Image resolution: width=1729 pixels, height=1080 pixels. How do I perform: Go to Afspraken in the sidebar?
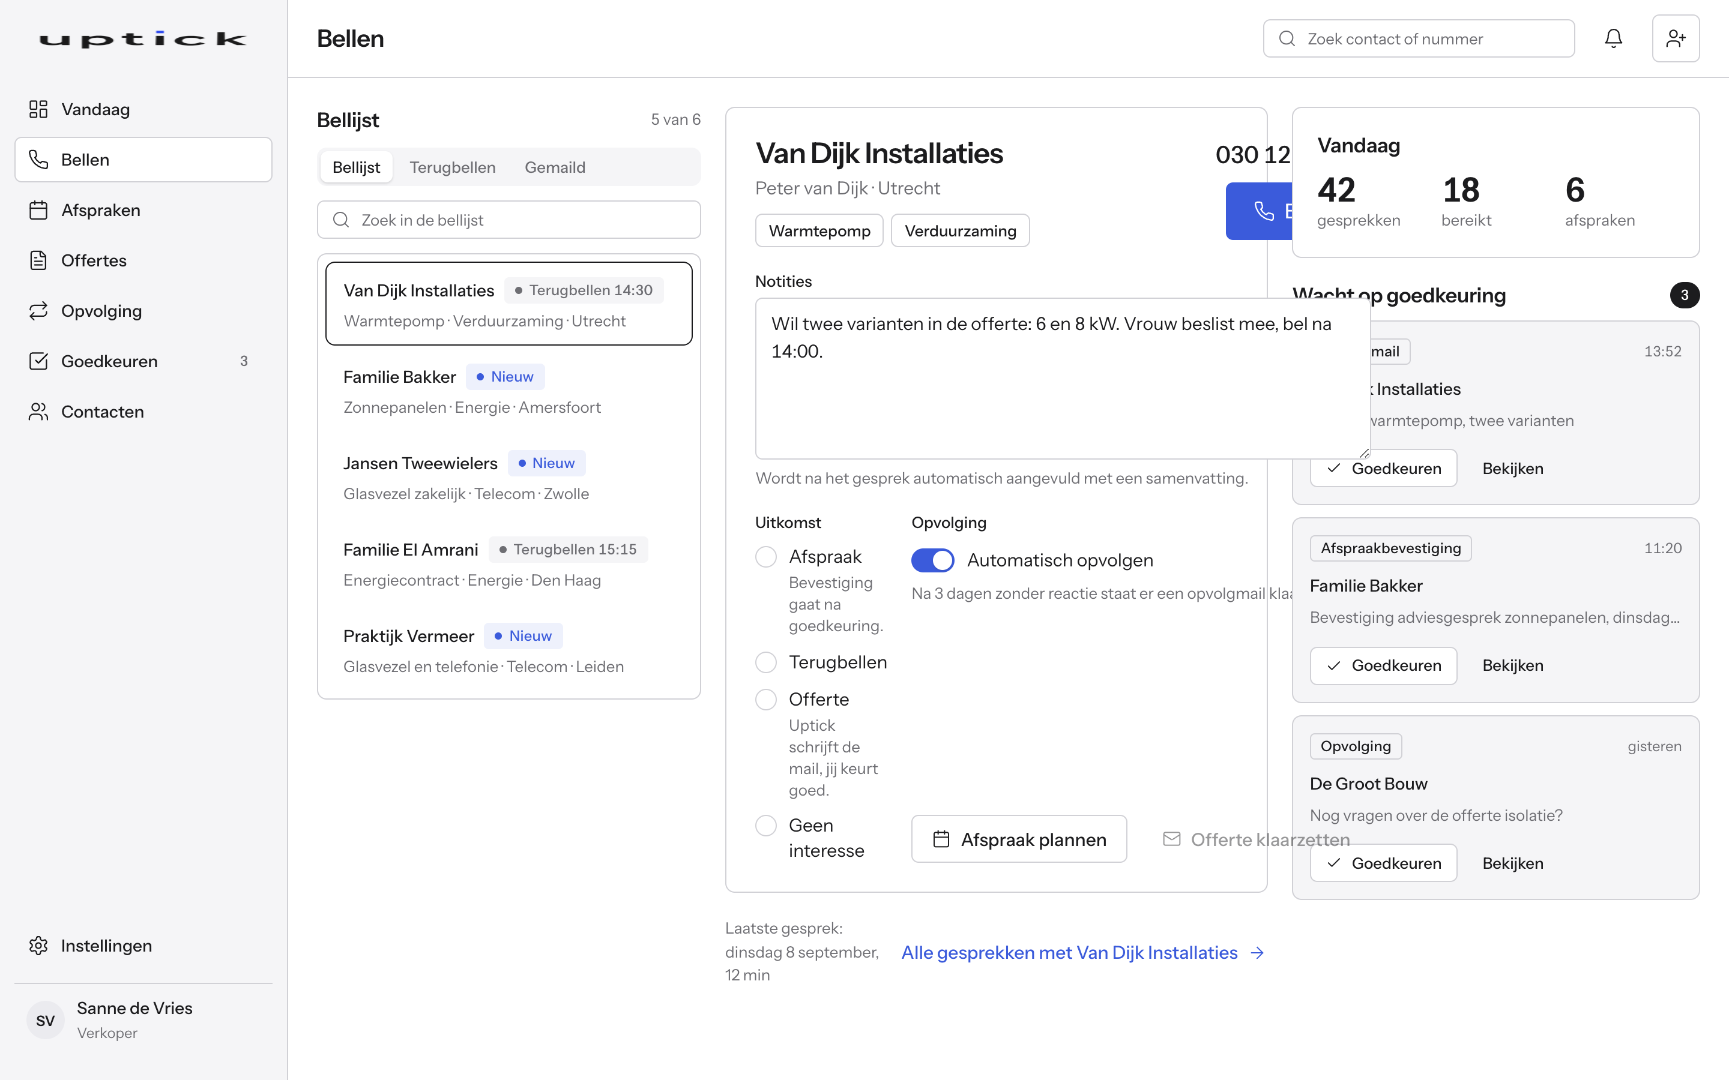tap(143, 210)
